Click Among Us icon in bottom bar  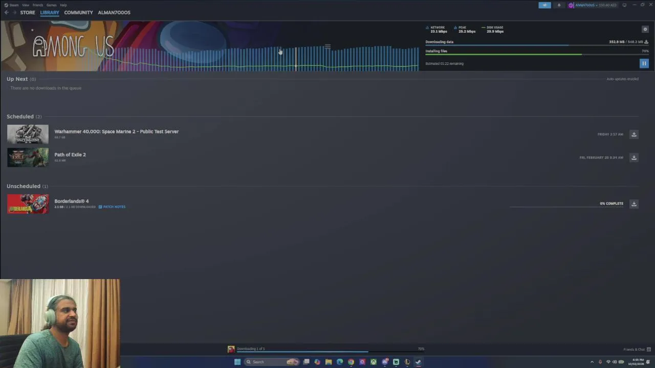[231, 349]
